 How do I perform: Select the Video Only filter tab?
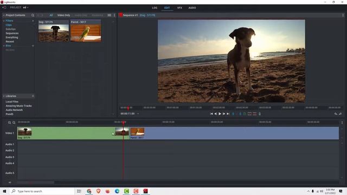tap(63, 15)
